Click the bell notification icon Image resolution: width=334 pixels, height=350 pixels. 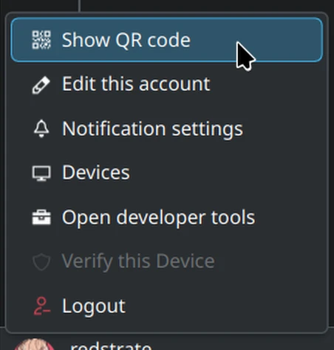tap(41, 128)
